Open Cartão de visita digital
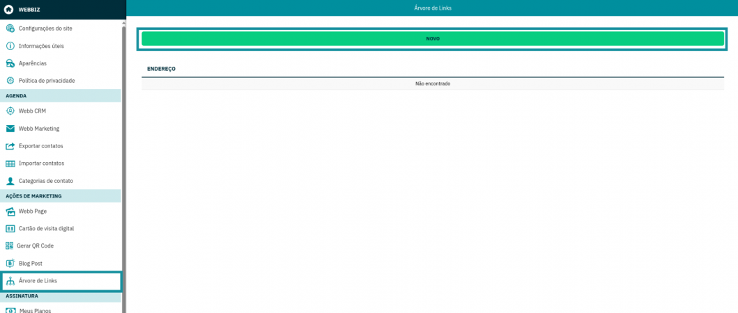 (46, 228)
